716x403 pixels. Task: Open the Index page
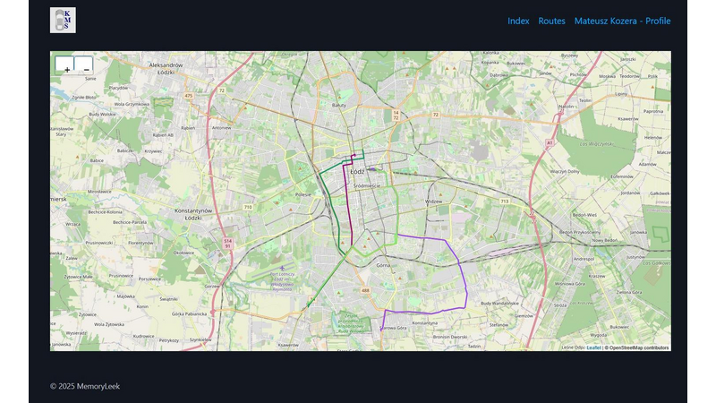tap(518, 21)
